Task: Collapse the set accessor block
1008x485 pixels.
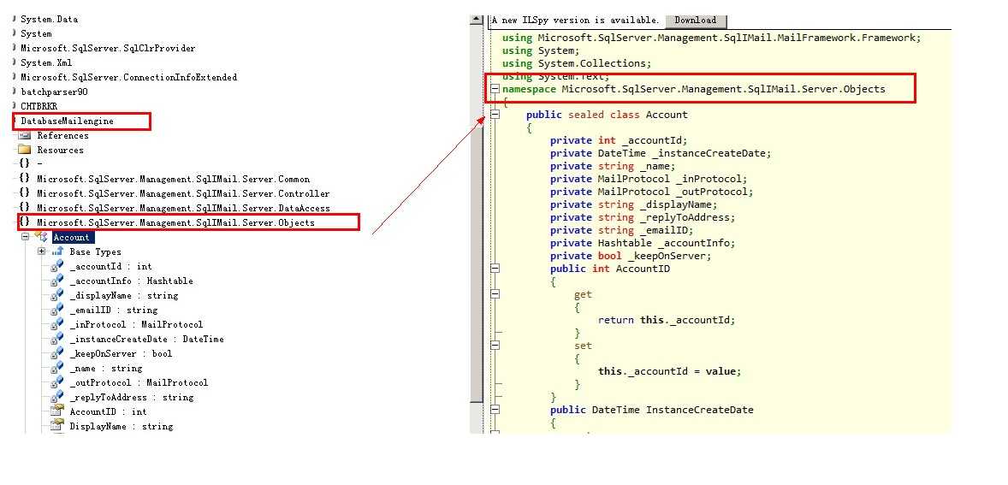Action: (x=495, y=346)
